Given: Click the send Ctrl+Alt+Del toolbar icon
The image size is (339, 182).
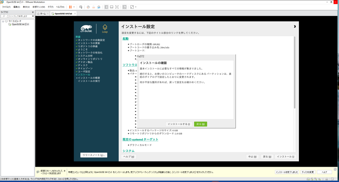Looking at the screenshot, I should tap(81, 7).
